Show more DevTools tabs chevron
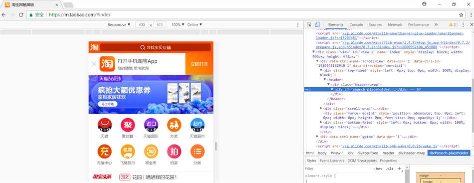Image resolution: width=474 pixels, height=183 pixels. coord(436,25)
